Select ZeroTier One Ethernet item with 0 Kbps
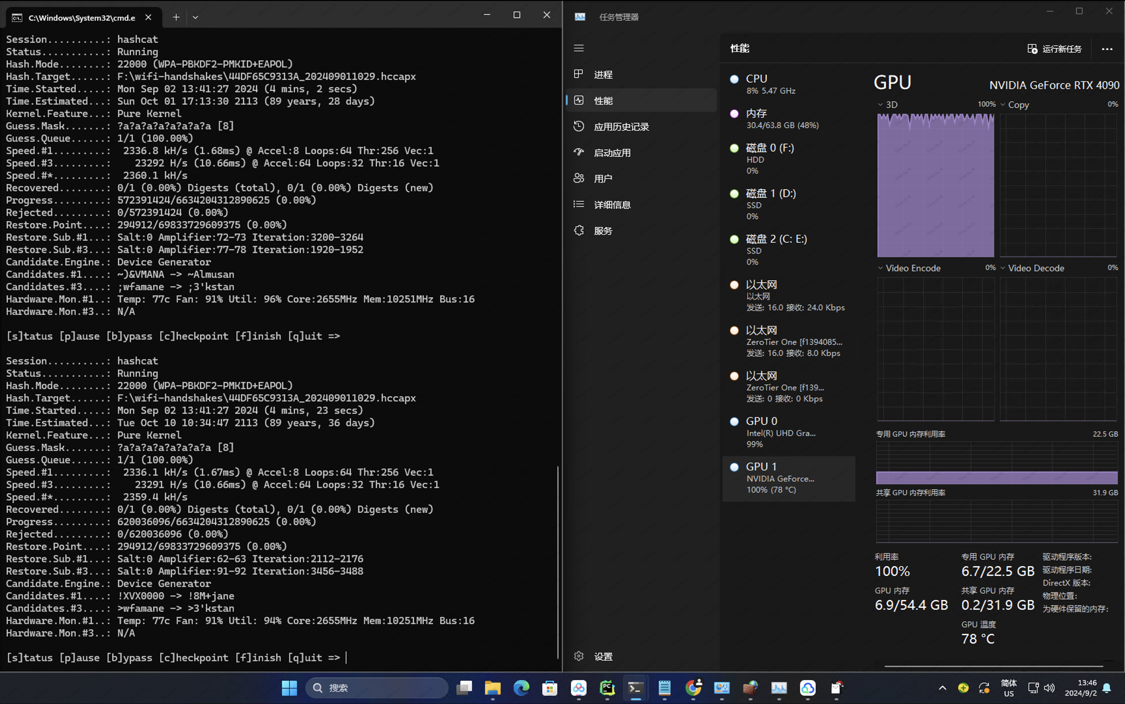 [x=789, y=387]
